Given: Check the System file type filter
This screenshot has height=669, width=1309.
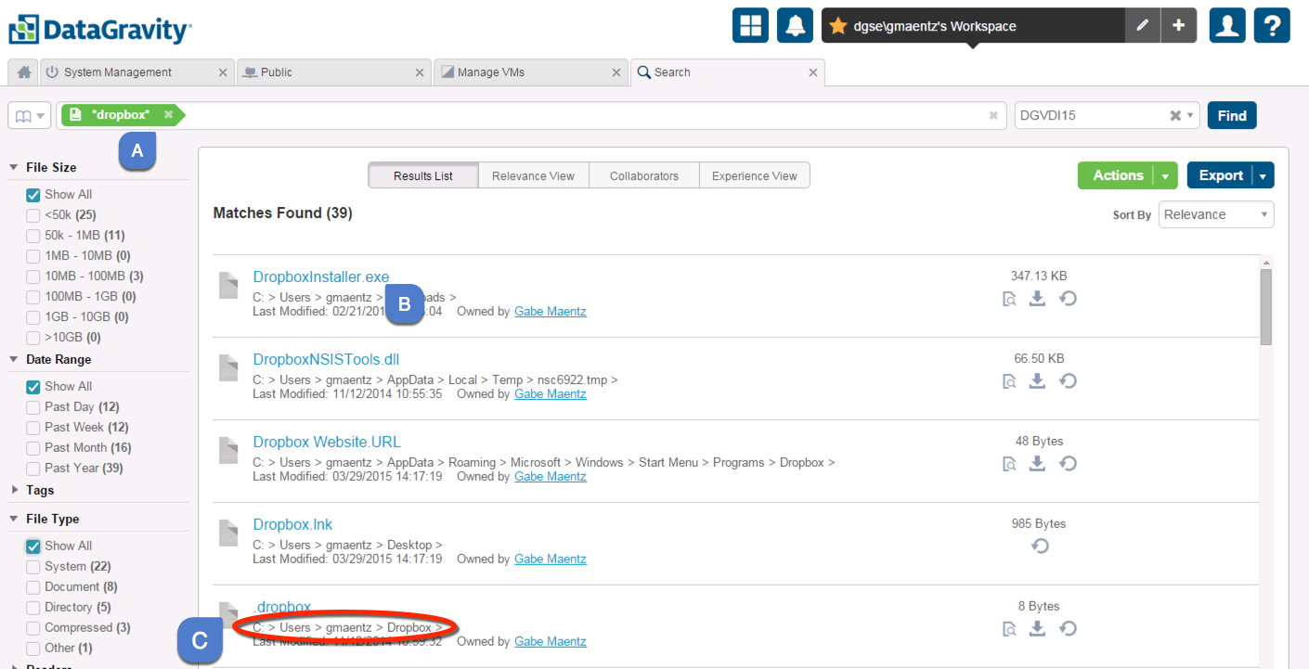Looking at the screenshot, I should click(33, 567).
